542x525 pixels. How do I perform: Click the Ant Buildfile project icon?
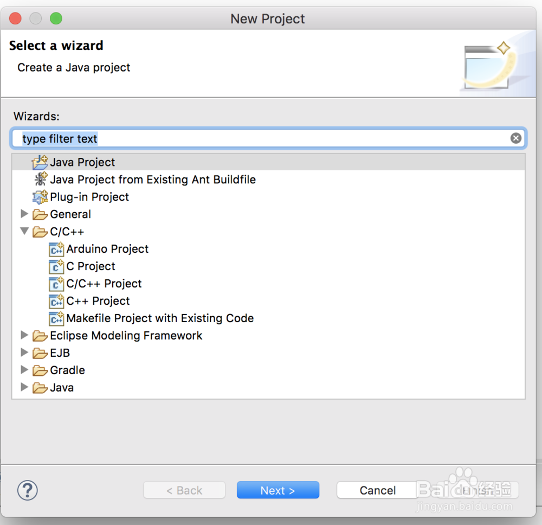[40, 180]
